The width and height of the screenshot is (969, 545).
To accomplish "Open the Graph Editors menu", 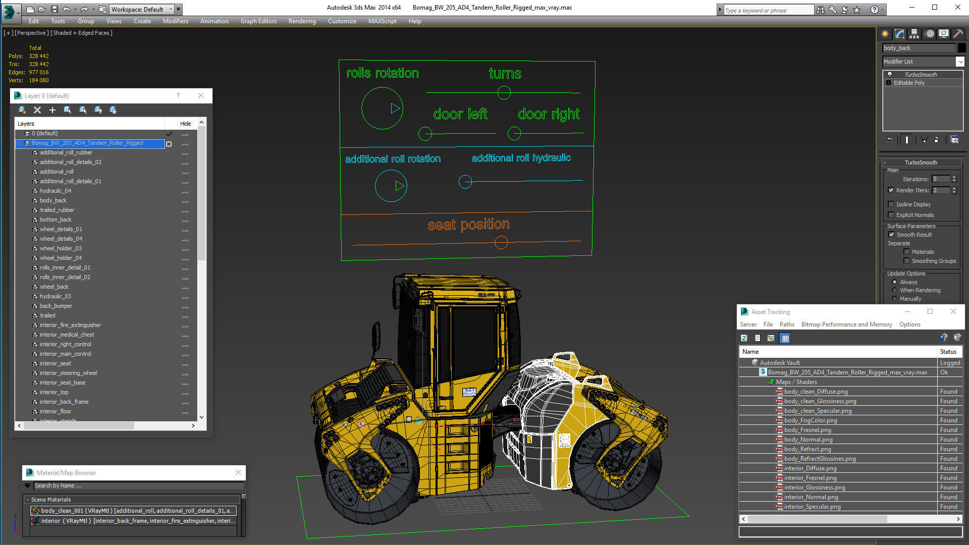I will [258, 21].
